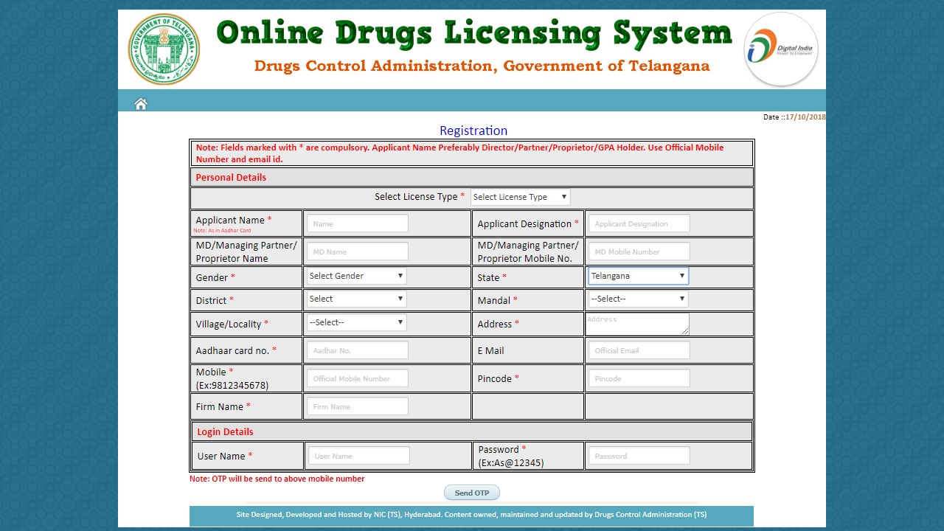Click the Firm Name input field

click(356, 406)
